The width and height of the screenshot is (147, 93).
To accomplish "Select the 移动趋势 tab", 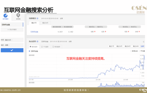I will point(56,47).
